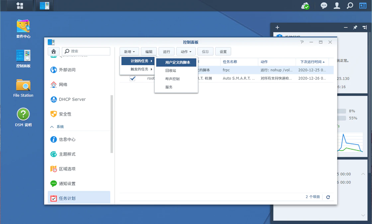The image size is (372, 224).
Task: Click the search magnifier in top bar
Action: pyautogui.click(x=350, y=6)
